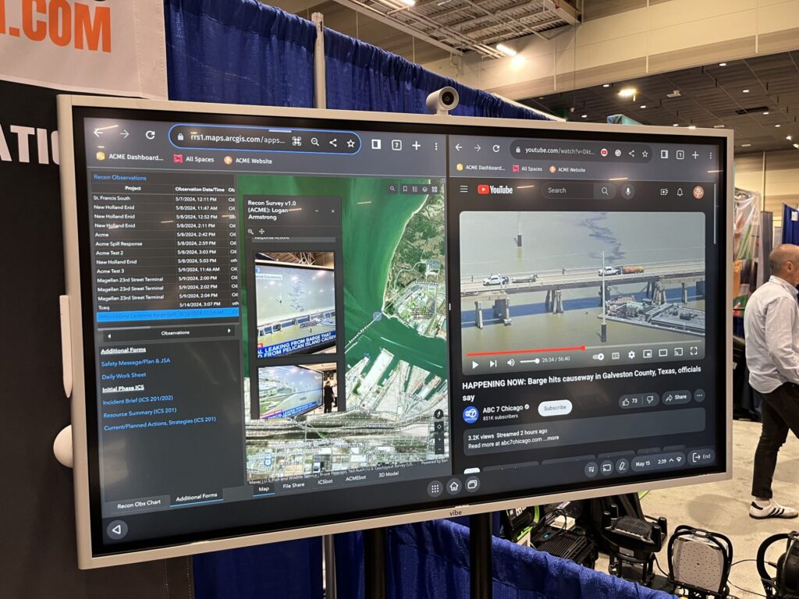Open more actions menu beside Share
Image resolution: width=799 pixels, height=599 pixels.
(699, 395)
